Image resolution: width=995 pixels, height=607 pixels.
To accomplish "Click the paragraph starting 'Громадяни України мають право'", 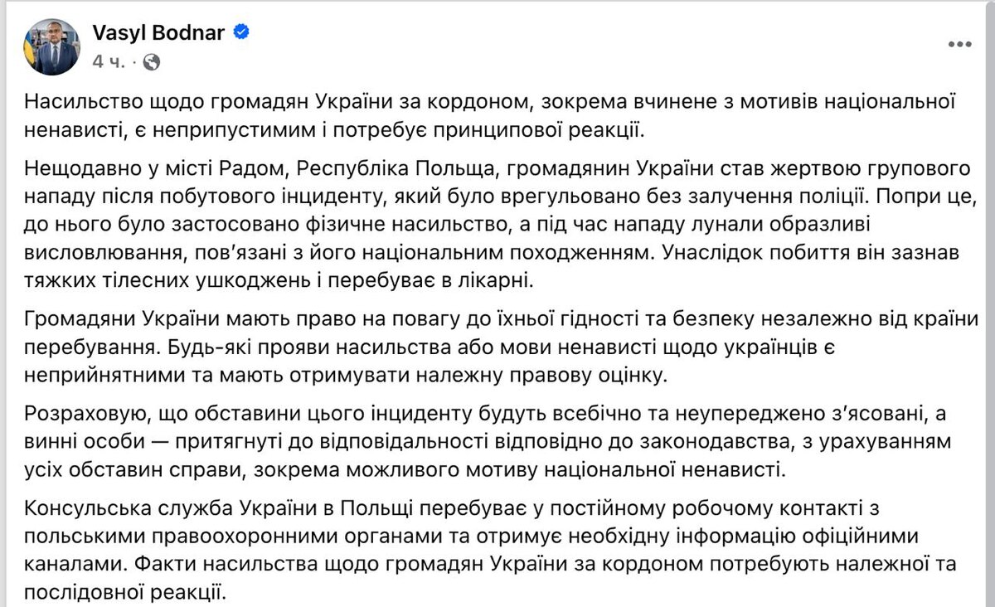I will coord(502,347).
